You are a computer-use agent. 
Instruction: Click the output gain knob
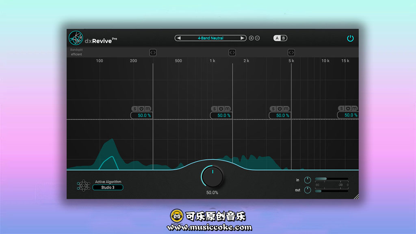point(308,190)
